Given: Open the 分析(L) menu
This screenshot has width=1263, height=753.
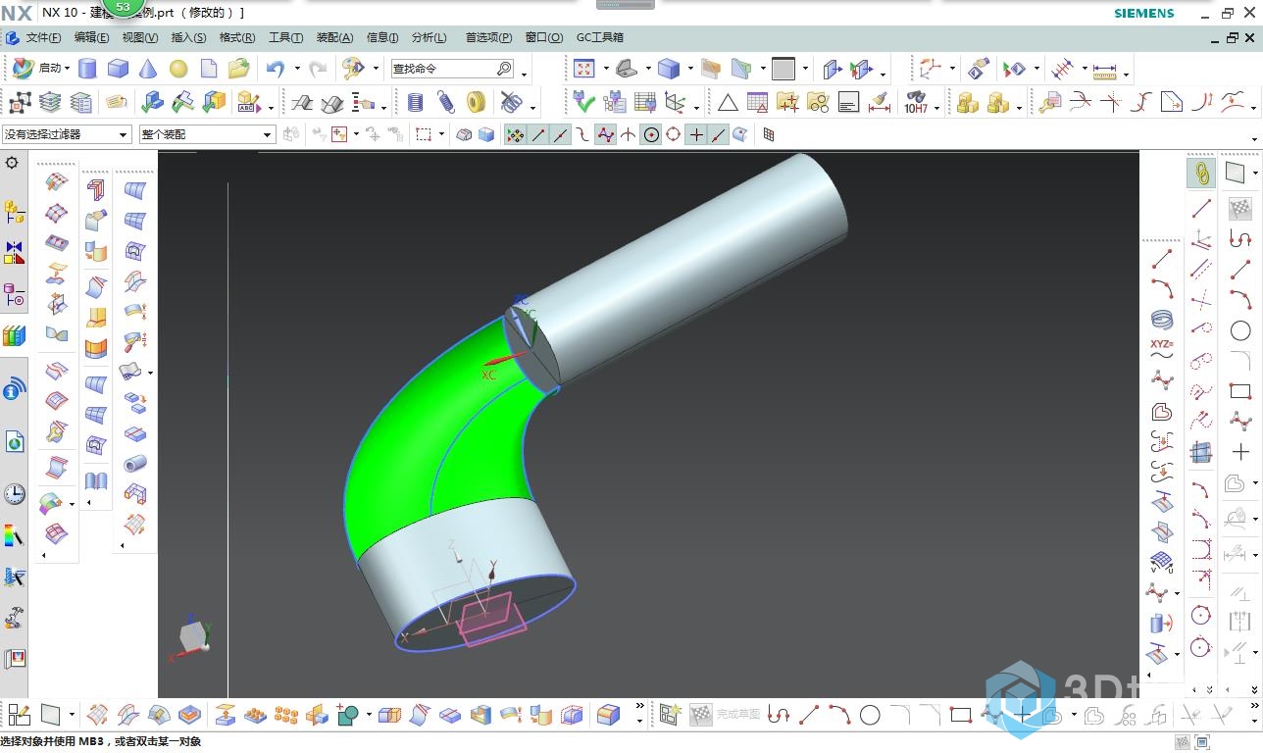Looking at the screenshot, I should coord(429,37).
